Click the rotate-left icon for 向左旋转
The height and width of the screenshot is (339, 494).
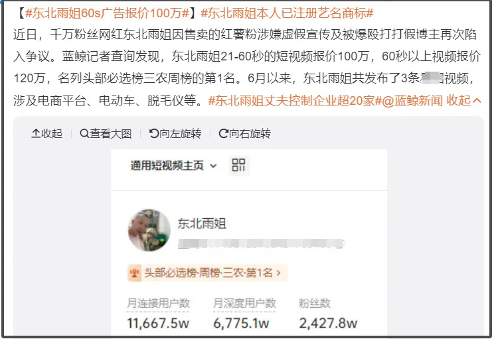click(x=154, y=133)
